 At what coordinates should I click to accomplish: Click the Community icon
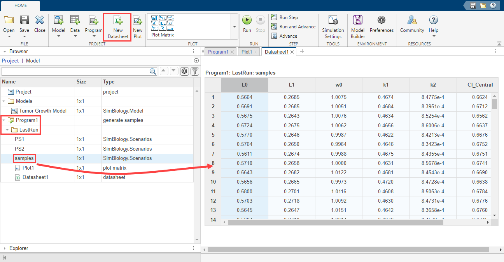coord(412,20)
